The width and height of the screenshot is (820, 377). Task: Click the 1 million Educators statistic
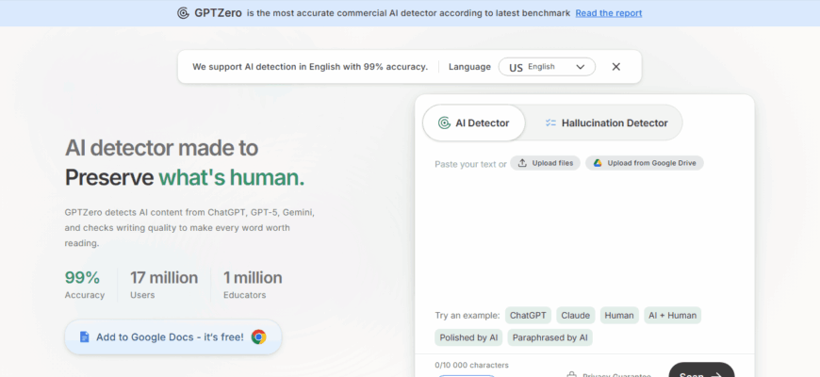click(253, 285)
